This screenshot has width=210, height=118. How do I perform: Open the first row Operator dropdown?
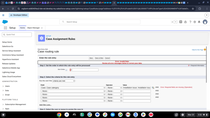tap(114, 88)
